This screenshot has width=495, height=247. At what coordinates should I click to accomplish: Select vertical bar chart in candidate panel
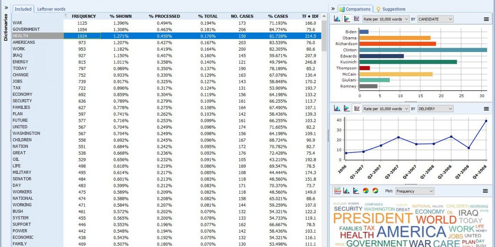337,19
